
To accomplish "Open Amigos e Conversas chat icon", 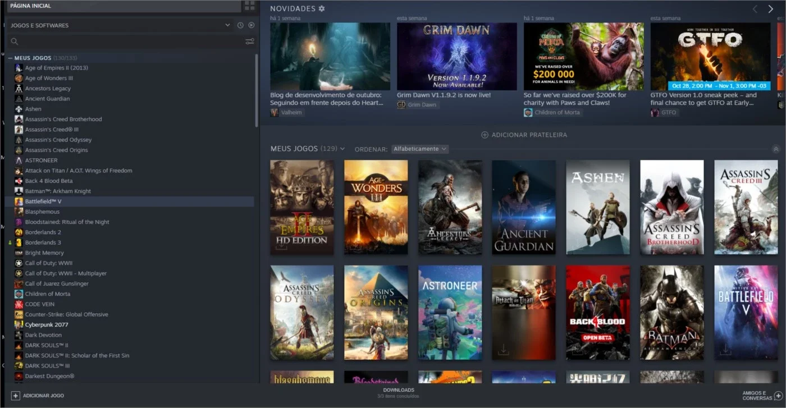I will pyautogui.click(x=778, y=396).
